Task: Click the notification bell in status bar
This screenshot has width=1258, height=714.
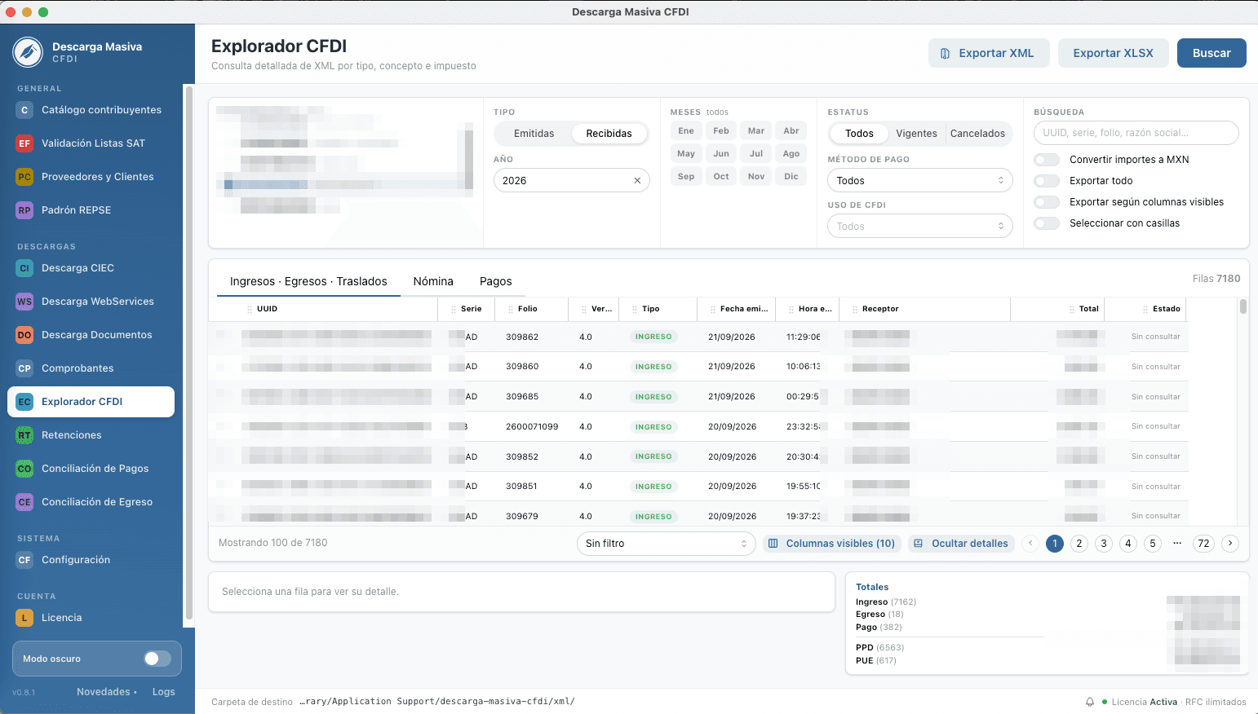Action: tap(1090, 702)
